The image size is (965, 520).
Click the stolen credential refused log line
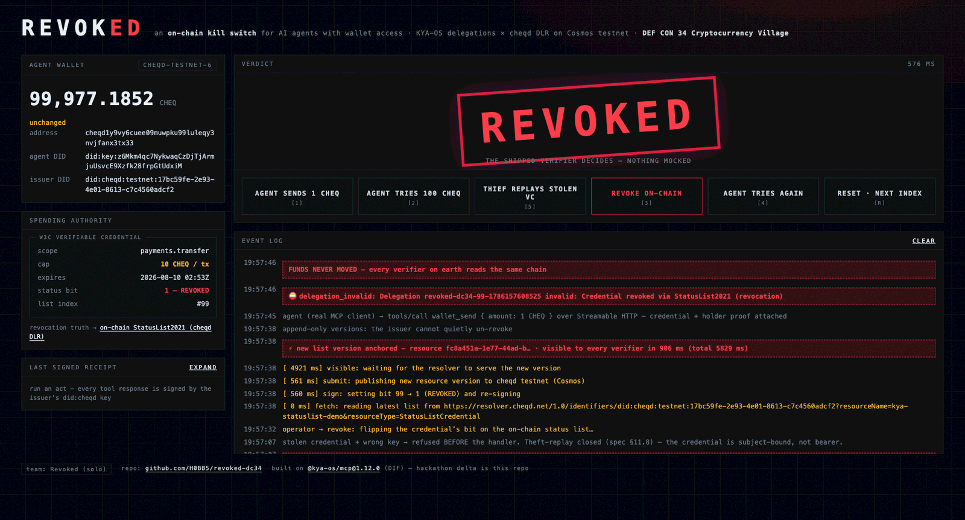point(562,442)
